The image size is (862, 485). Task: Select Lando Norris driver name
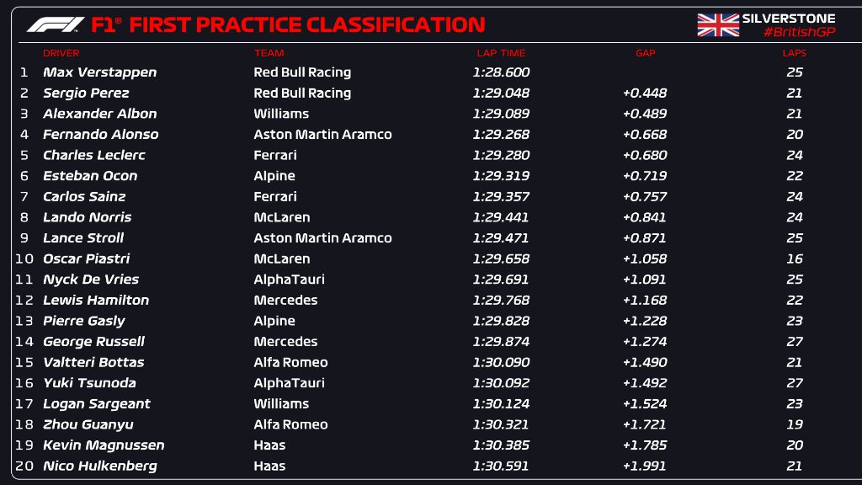point(88,217)
